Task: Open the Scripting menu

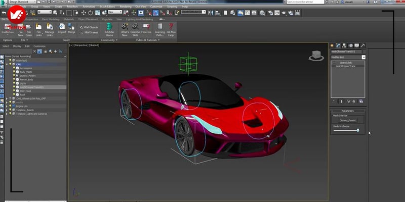Action: [172, 7]
